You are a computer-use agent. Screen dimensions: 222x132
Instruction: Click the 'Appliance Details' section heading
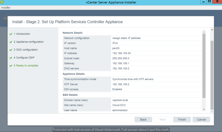click(x=74, y=74)
